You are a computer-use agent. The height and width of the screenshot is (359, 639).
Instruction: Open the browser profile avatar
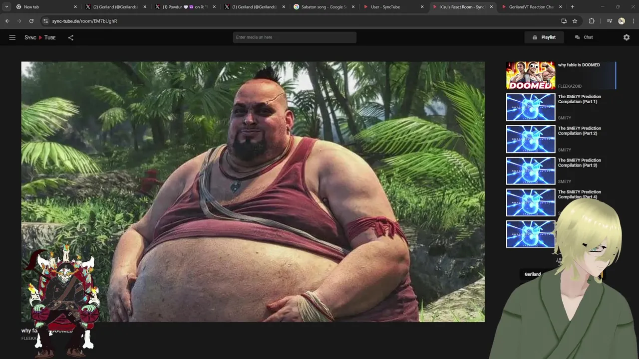pos(622,21)
